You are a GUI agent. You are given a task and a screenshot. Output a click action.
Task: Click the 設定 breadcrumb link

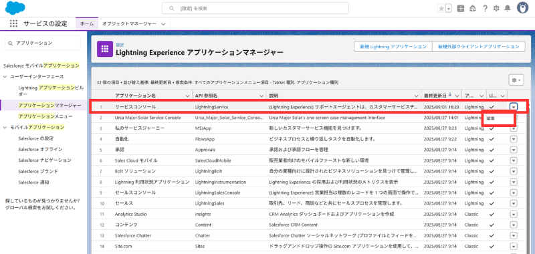click(x=120, y=45)
